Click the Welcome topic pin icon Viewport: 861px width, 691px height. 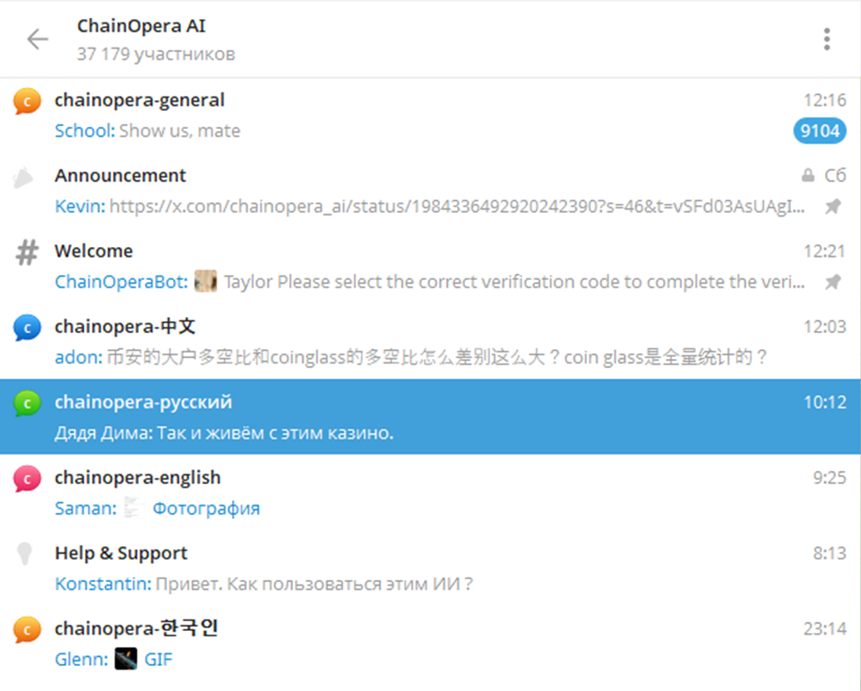833,282
